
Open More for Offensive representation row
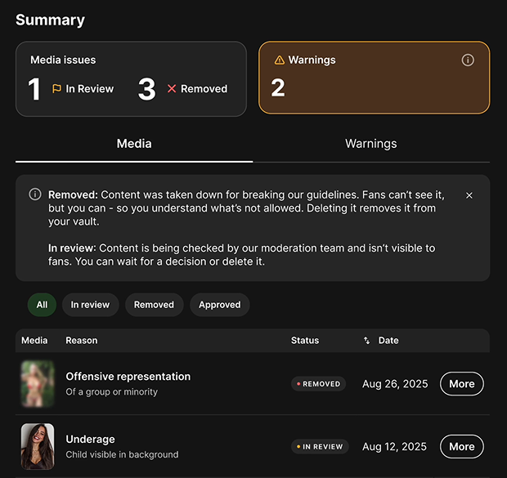point(462,384)
